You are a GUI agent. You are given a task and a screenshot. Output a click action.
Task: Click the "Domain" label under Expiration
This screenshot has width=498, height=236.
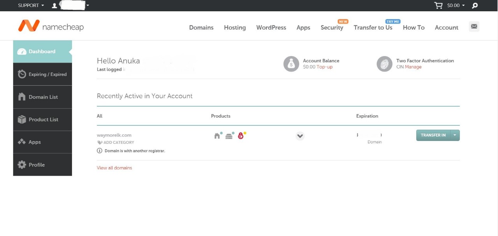point(375,142)
